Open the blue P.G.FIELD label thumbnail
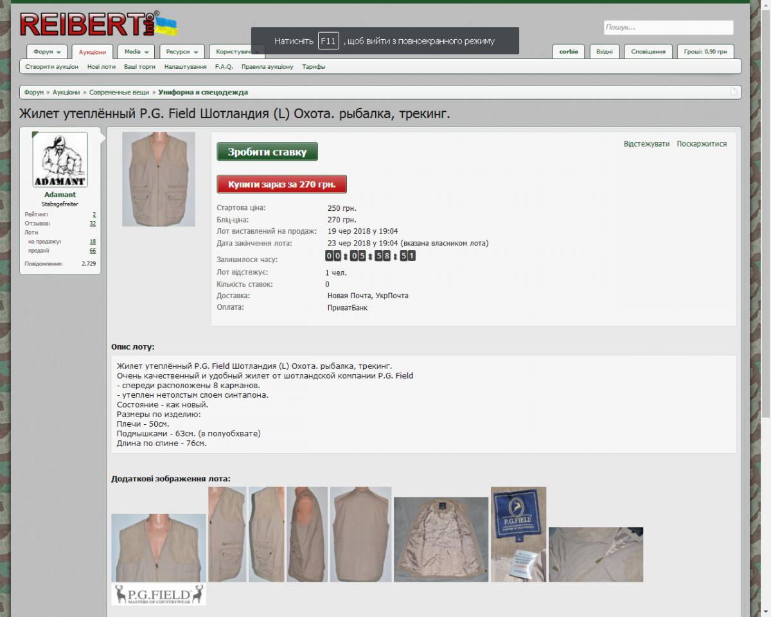Screen dimensions: 771x617 pos(518,535)
